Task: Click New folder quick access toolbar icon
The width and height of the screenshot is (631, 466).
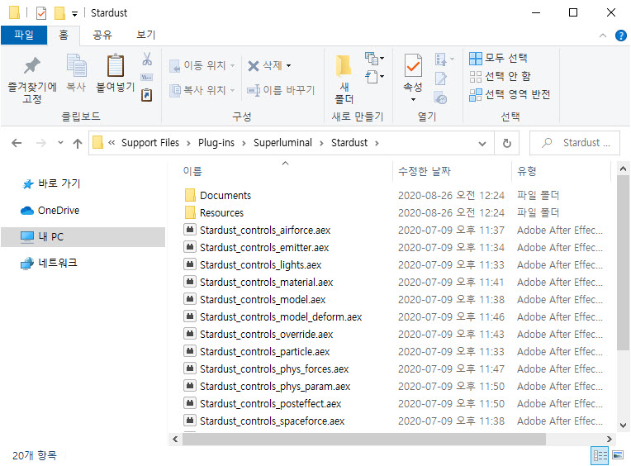Action: coord(59,13)
